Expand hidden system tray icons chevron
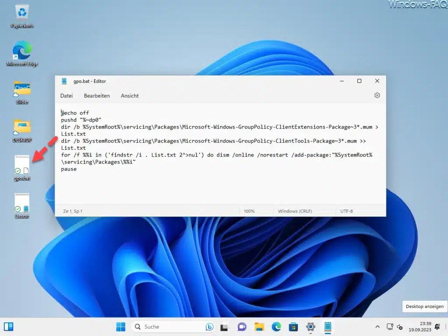This screenshot has height=336, width=448. pos(378,326)
